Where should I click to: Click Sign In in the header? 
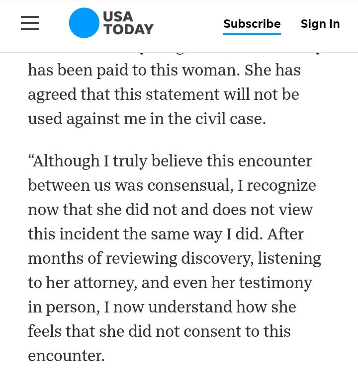(320, 24)
